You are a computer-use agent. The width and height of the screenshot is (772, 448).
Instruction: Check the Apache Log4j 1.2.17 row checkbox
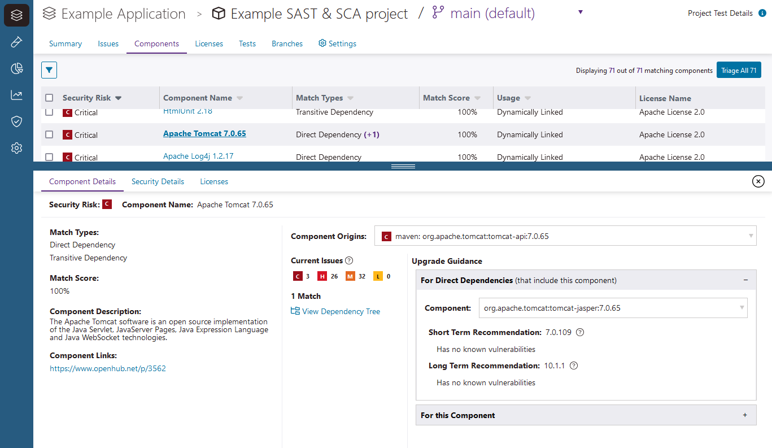49,156
